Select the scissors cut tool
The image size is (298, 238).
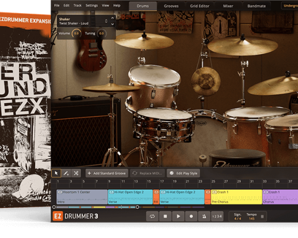(x=76, y=173)
